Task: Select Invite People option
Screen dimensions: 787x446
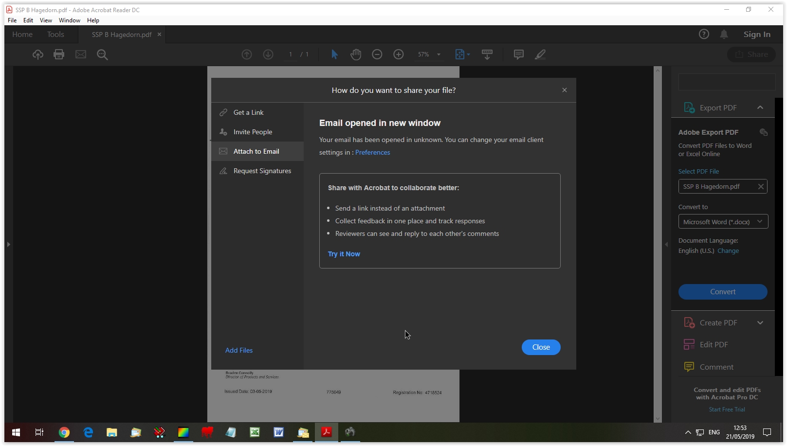Action: click(x=257, y=132)
